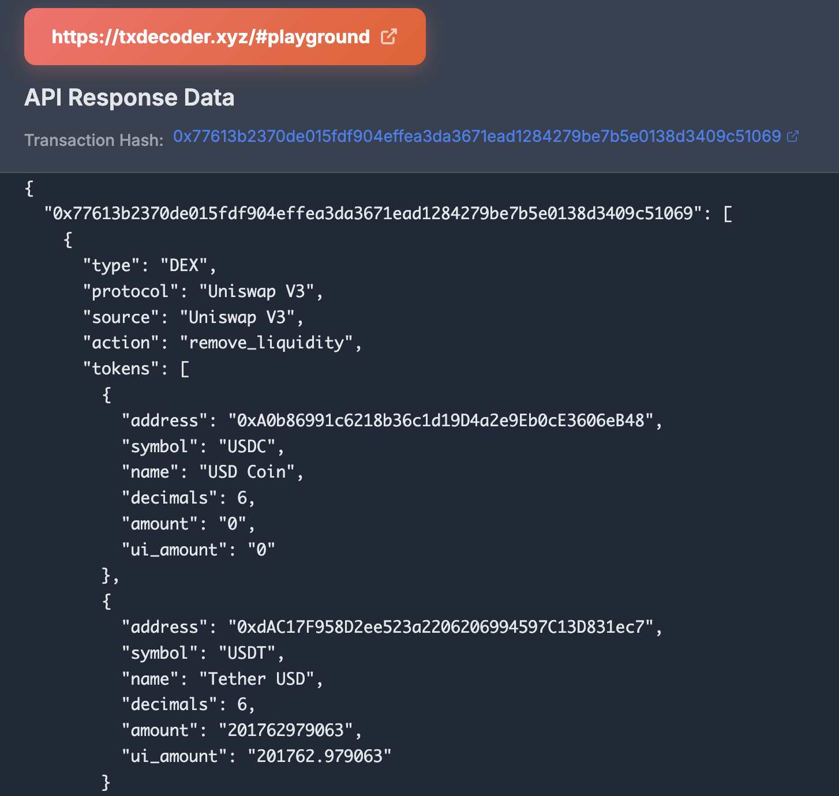Click the "symbol": "USDC" line
Image resolution: width=839 pixels, height=796 pixels.
(x=203, y=446)
